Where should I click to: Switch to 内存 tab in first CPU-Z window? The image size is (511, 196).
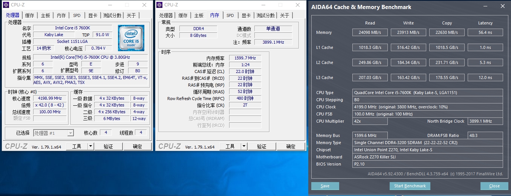(x=61, y=15)
